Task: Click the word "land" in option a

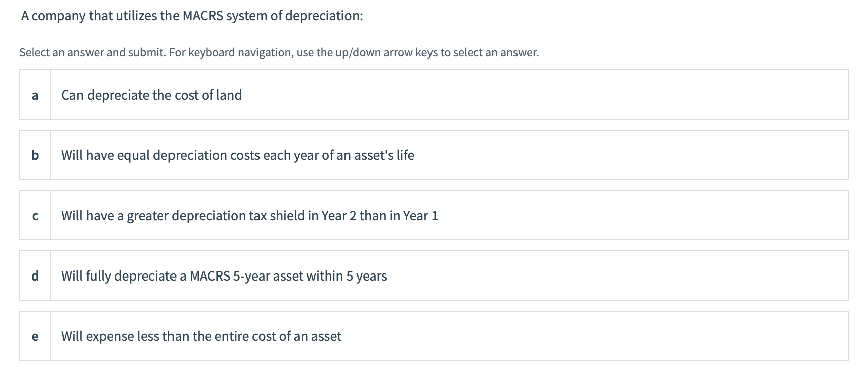Action: coord(229,95)
